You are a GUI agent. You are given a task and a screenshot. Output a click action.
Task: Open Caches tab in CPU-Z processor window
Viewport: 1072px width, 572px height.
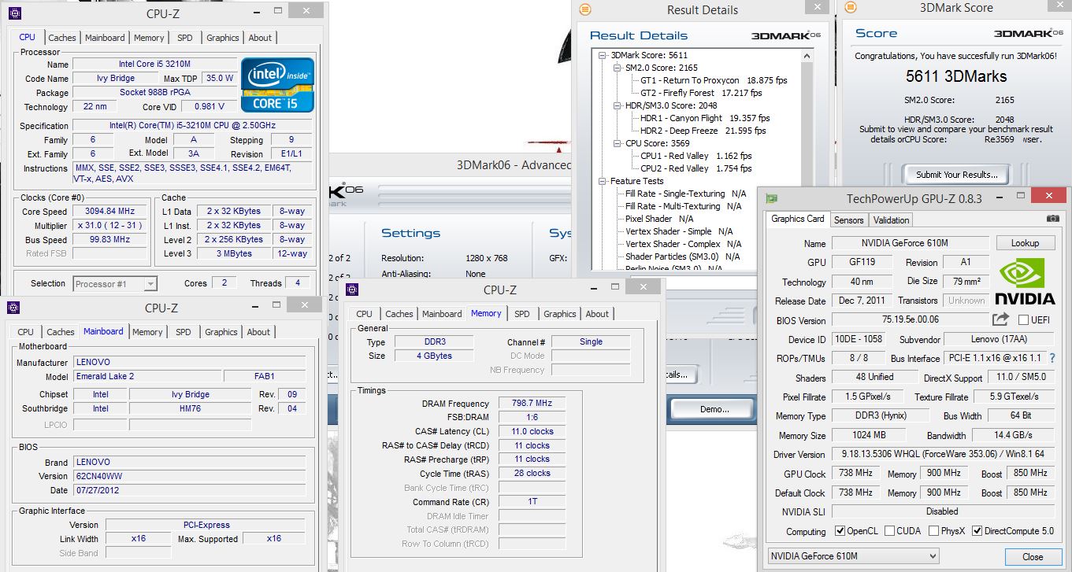62,38
